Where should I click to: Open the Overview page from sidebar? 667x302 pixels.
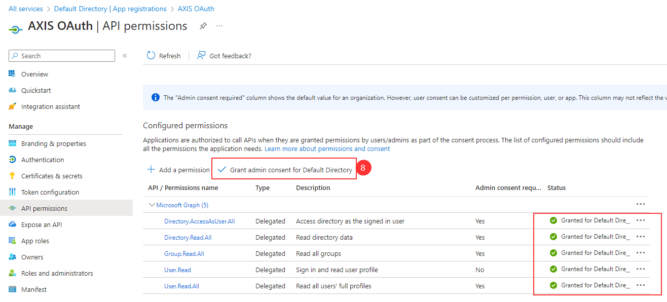point(33,73)
